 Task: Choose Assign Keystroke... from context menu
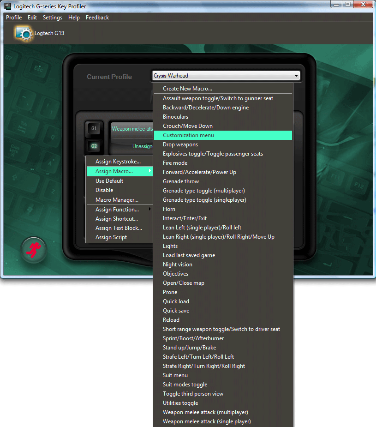tap(119, 162)
